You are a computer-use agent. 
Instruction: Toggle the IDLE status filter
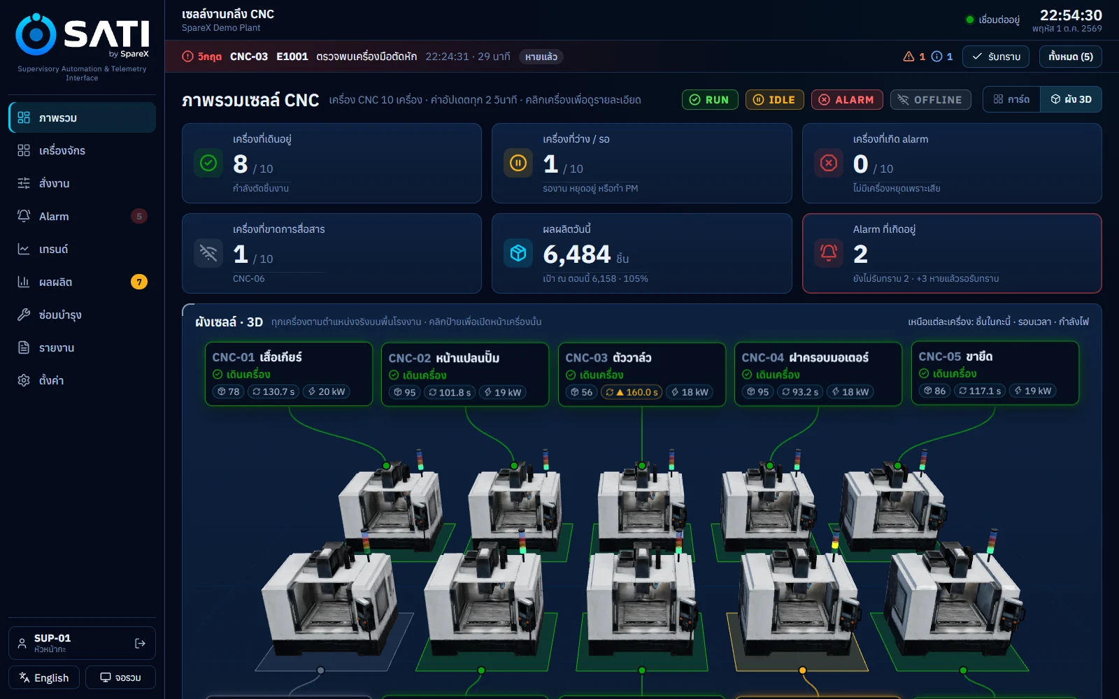point(775,99)
